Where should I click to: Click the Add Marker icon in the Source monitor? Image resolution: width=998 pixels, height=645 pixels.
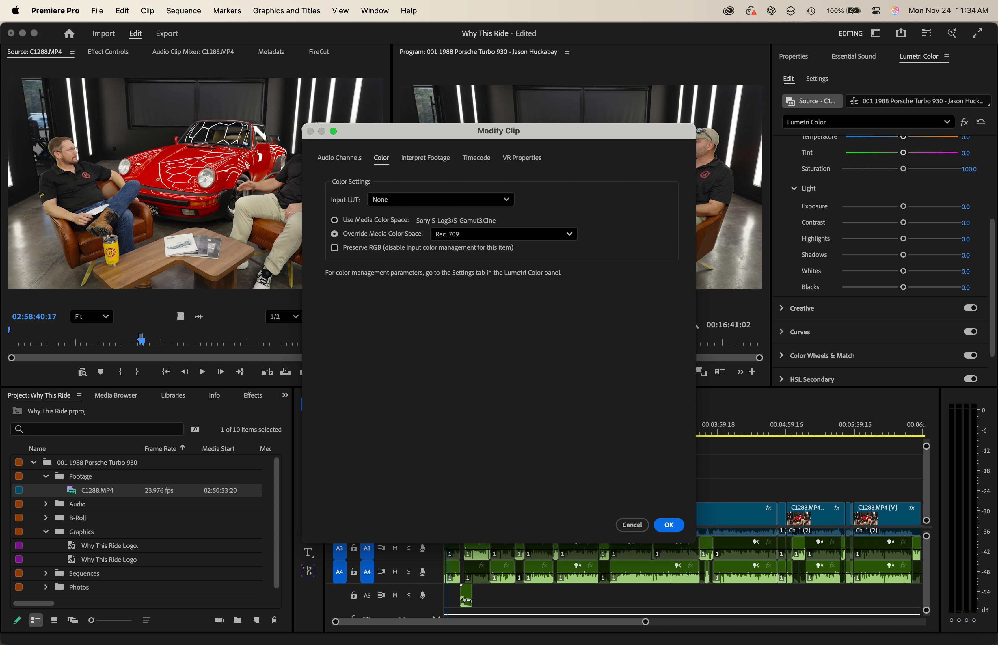100,372
